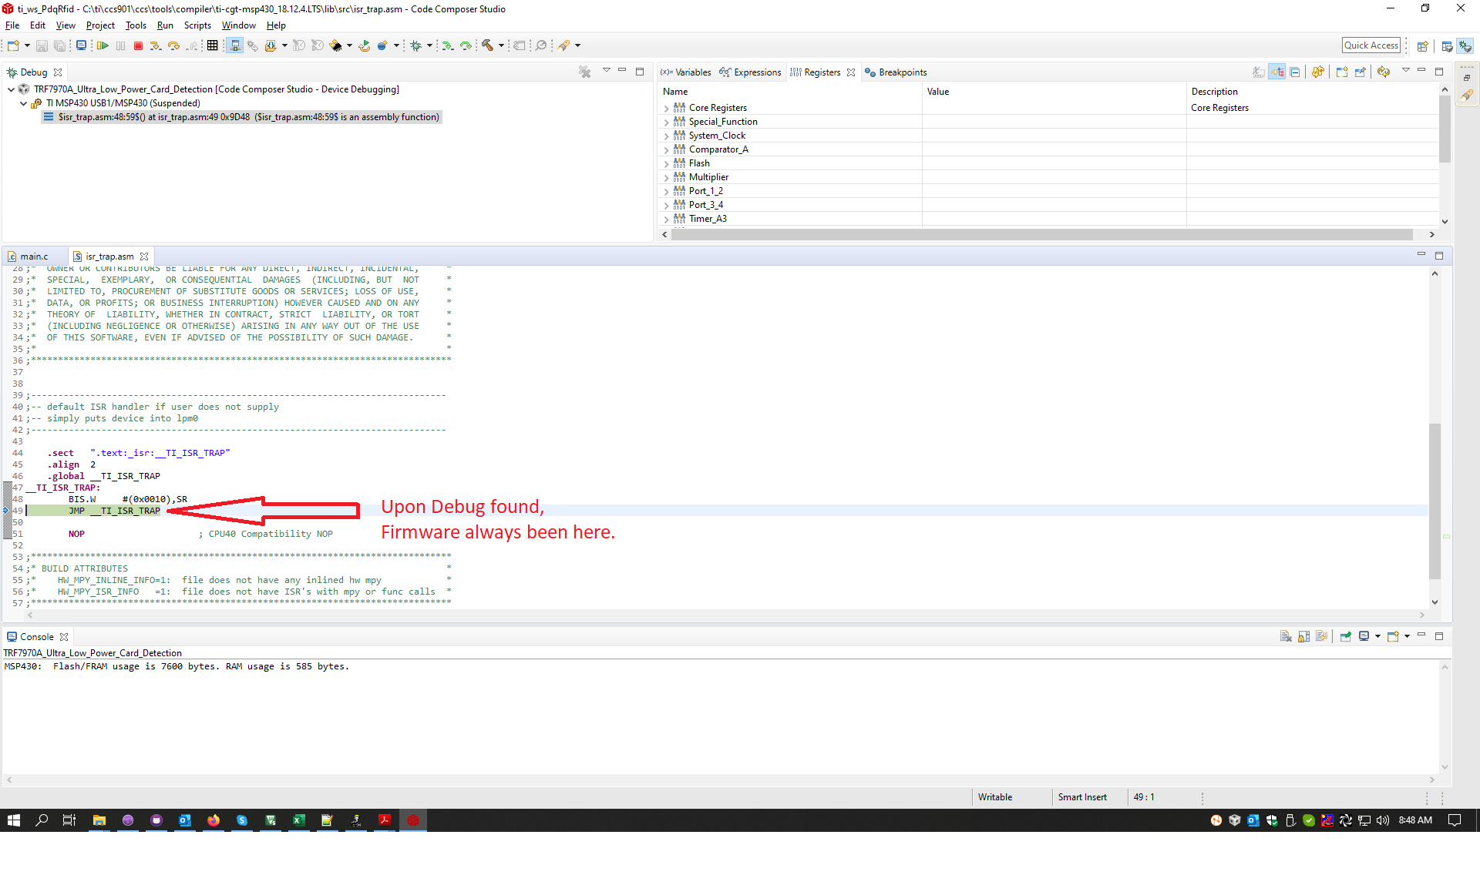Image resolution: width=1480 pixels, height=875 pixels.
Task: Click the Resume debug button
Action: [102, 46]
